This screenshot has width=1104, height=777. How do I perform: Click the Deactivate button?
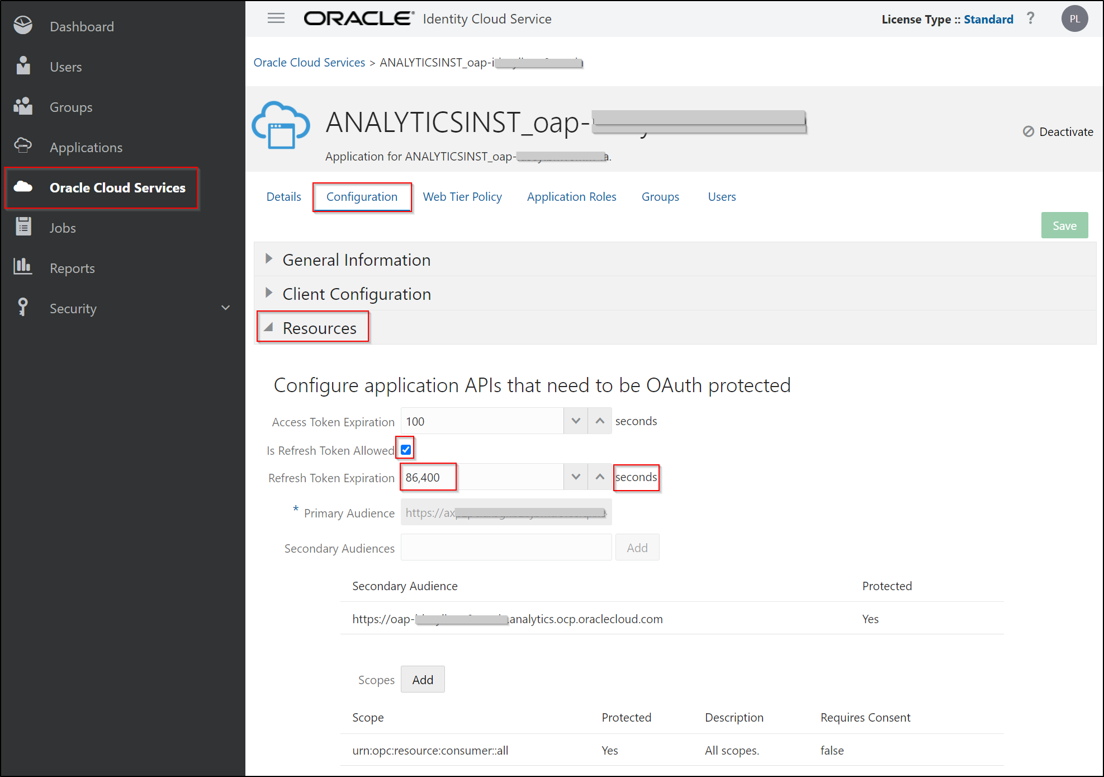[1058, 132]
